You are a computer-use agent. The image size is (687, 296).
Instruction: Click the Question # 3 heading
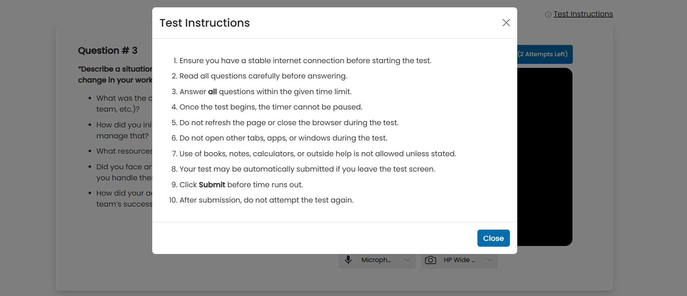[x=108, y=50]
